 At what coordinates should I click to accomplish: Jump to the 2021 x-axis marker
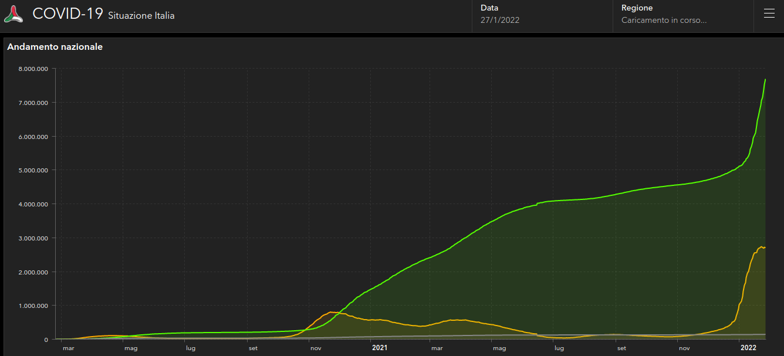pos(380,348)
